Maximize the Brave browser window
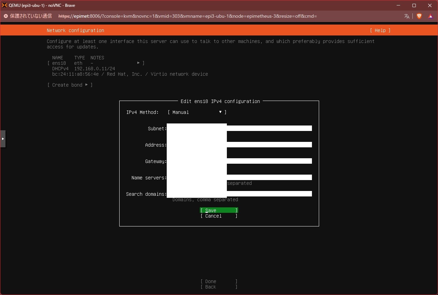 point(414,5)
